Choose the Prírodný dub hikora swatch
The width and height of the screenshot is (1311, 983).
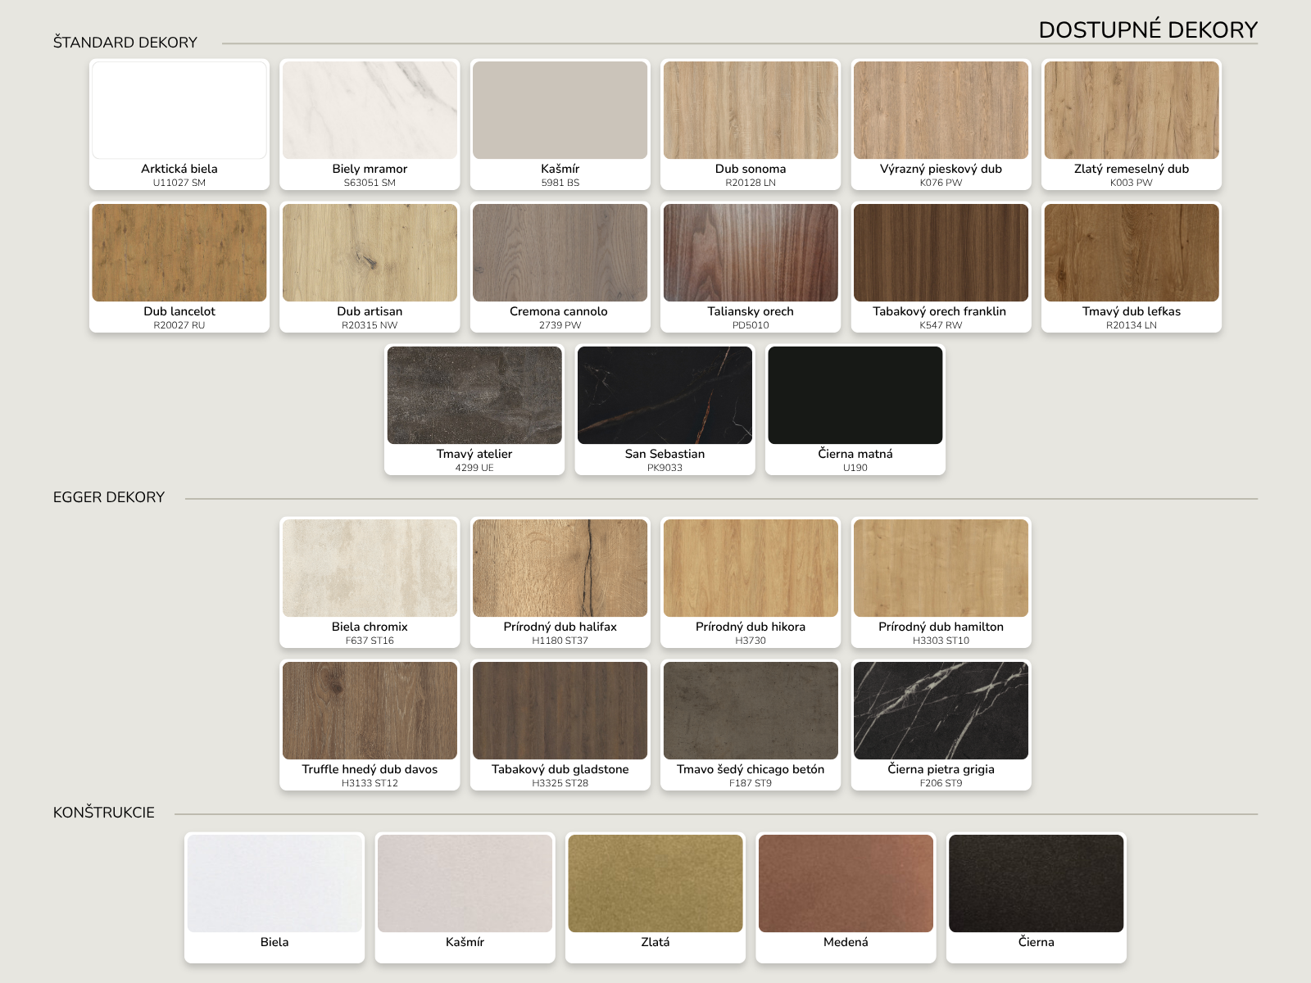tap(751, 582)
